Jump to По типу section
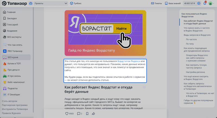This screenshot has width=217, height=118. 190,44
